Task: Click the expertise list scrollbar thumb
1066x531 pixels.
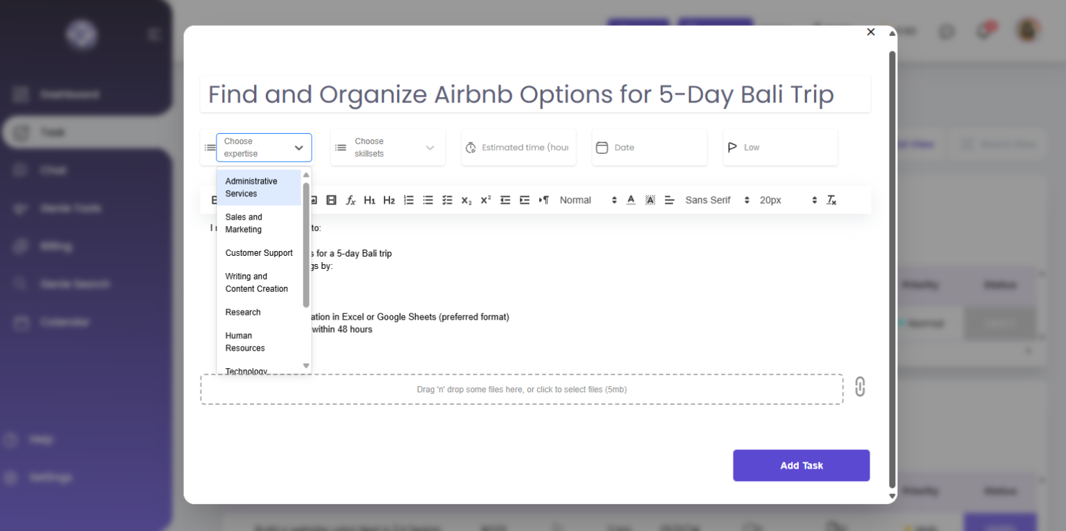Action: pyautogui.click(x=306, y=245)
